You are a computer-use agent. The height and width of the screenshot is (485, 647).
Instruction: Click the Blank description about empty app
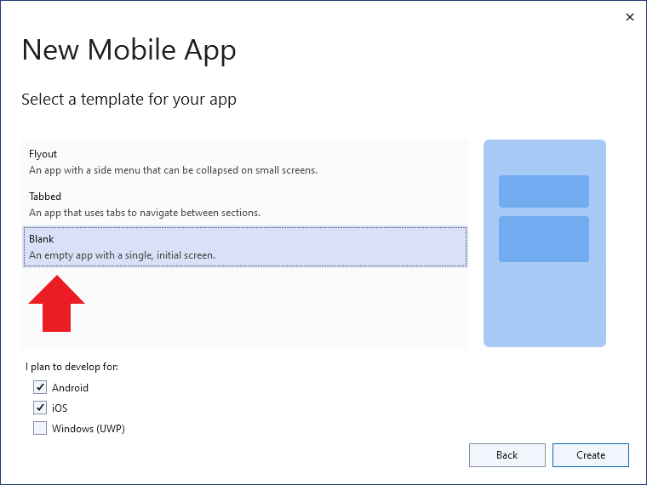pos(122,255)
